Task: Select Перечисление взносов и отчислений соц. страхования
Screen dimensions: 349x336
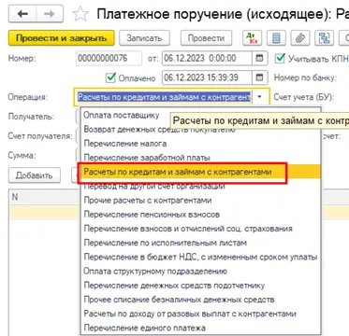Action: [x=201, y=229]
